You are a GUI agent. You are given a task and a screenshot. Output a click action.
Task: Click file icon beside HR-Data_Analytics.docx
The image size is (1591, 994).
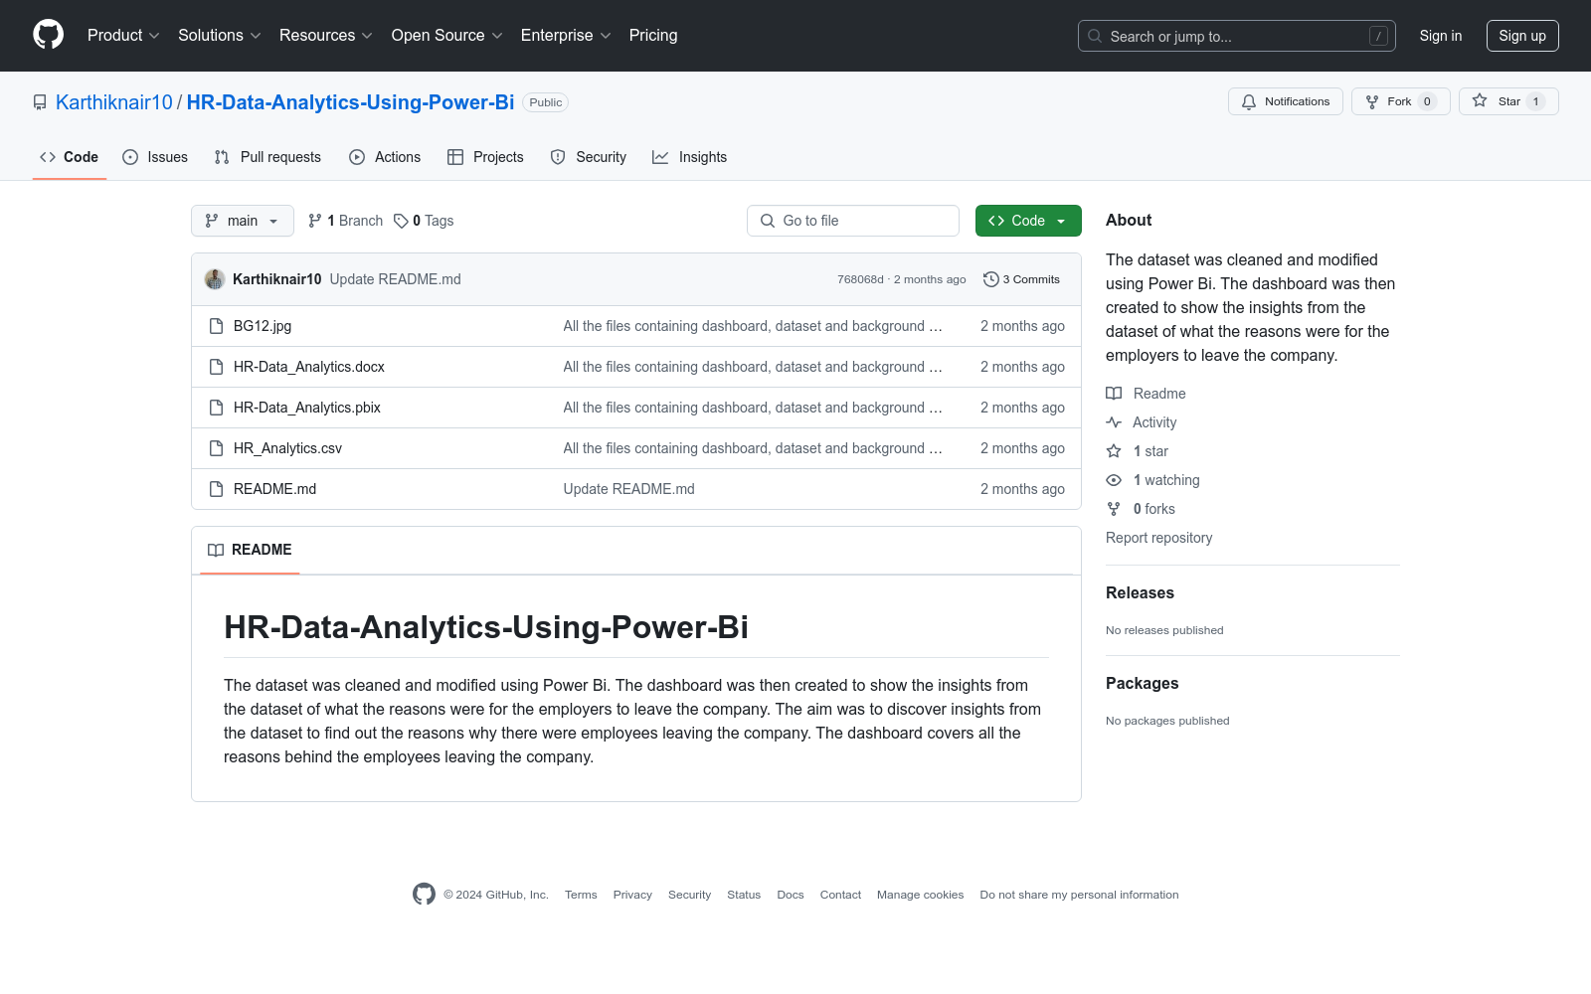[216, 367]
